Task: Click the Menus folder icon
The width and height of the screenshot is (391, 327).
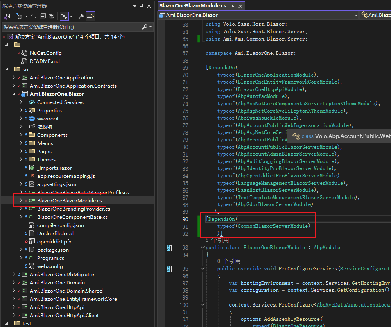Action: pyautogui.click(x=32, y=143)
